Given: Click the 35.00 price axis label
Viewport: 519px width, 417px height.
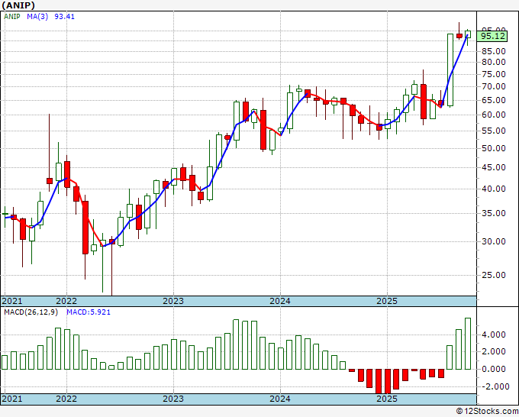Looking at the screenshot, I should 494,213.
